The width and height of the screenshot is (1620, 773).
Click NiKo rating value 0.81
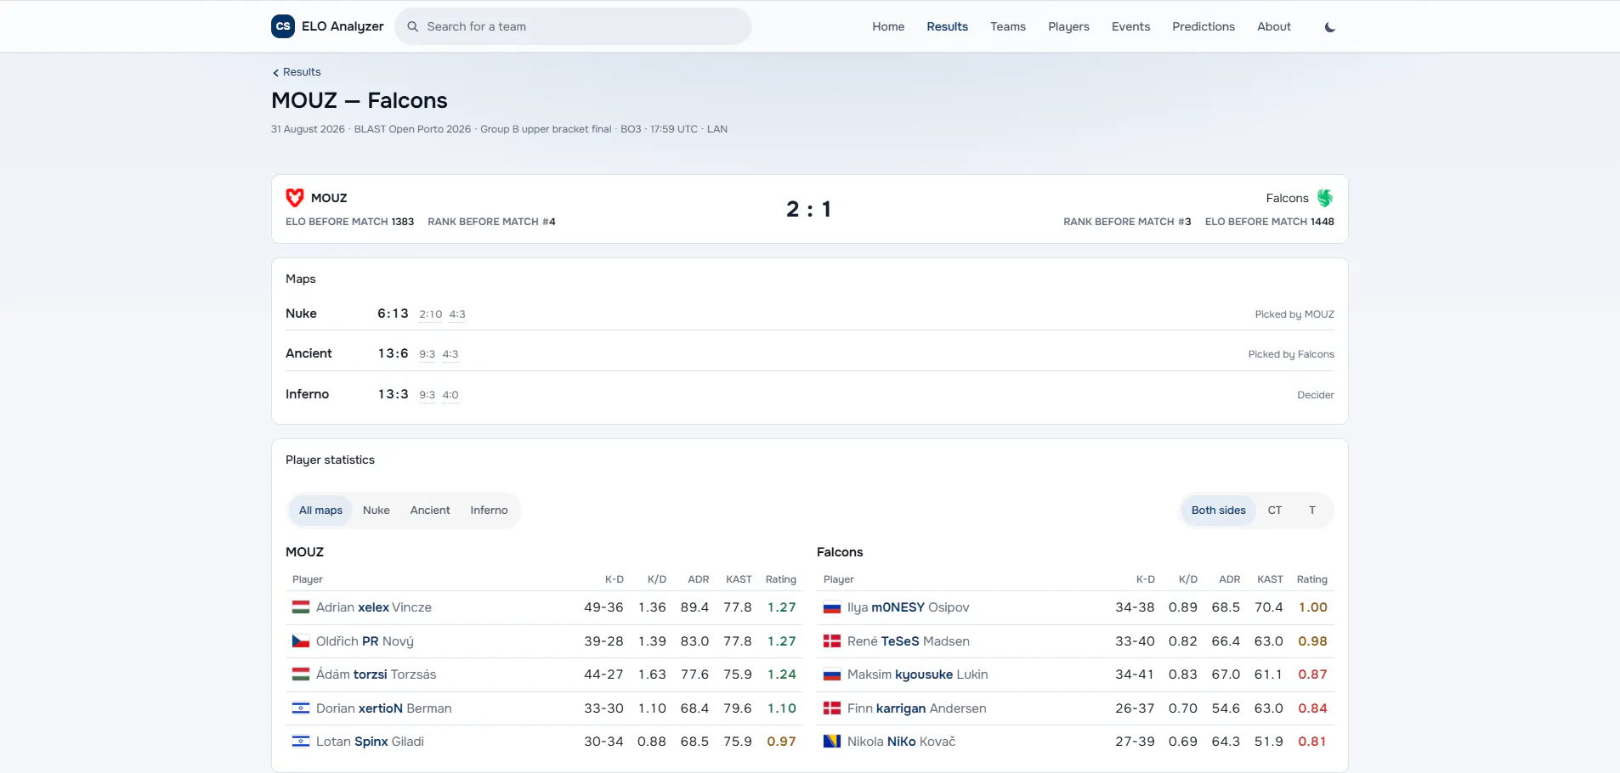click(1312, 742)
